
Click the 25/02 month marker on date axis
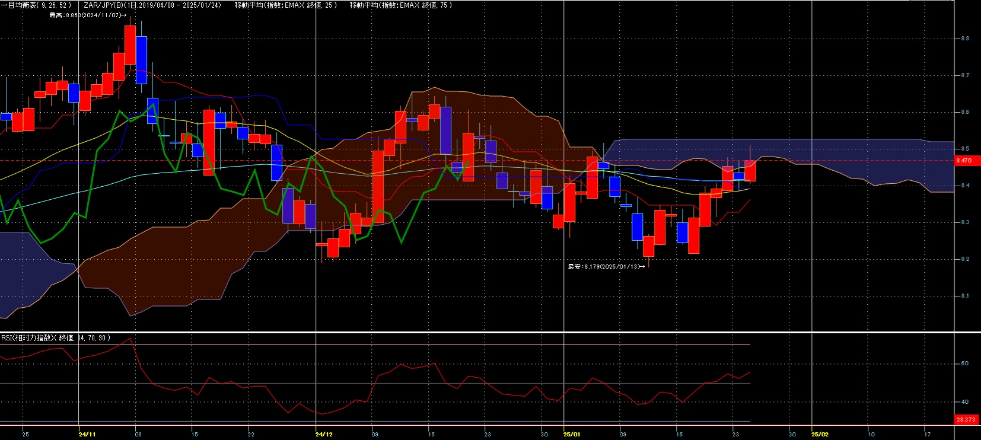pyautogui.click(x=820, y=435)
